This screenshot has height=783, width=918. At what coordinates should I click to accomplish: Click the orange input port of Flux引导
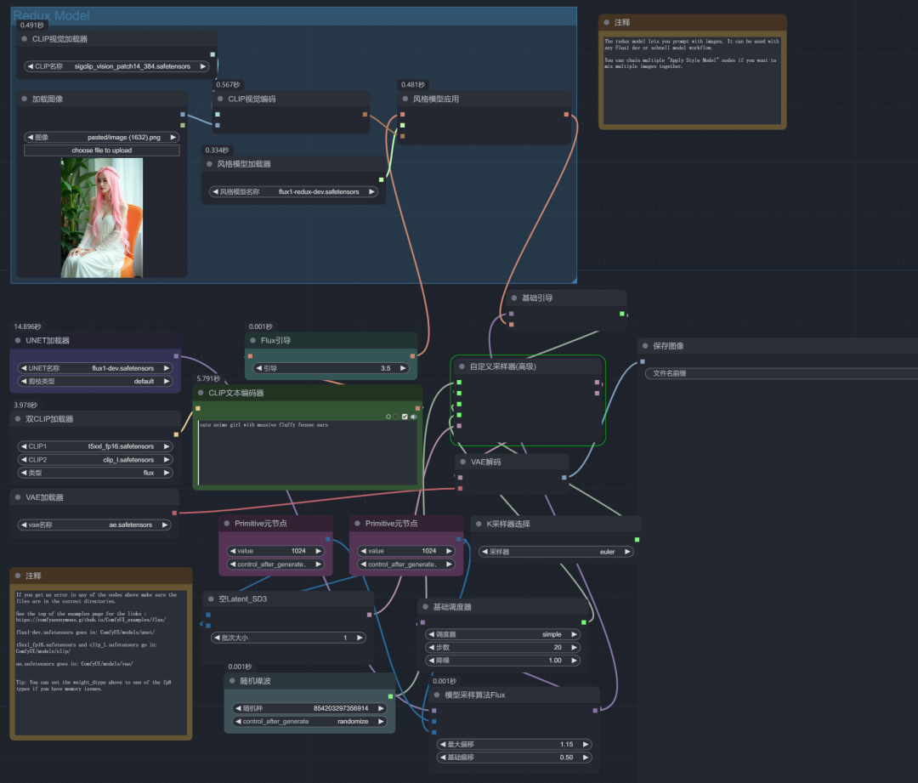(250, 355)
